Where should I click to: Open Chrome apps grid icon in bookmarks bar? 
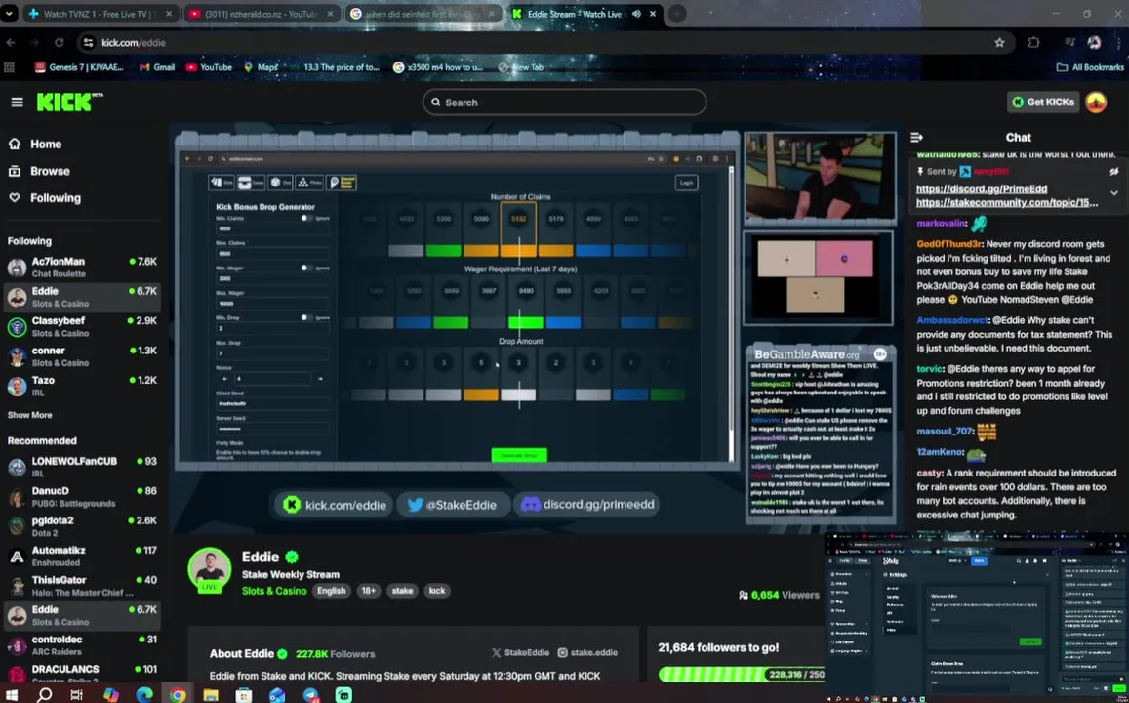(x=10, y=67)
